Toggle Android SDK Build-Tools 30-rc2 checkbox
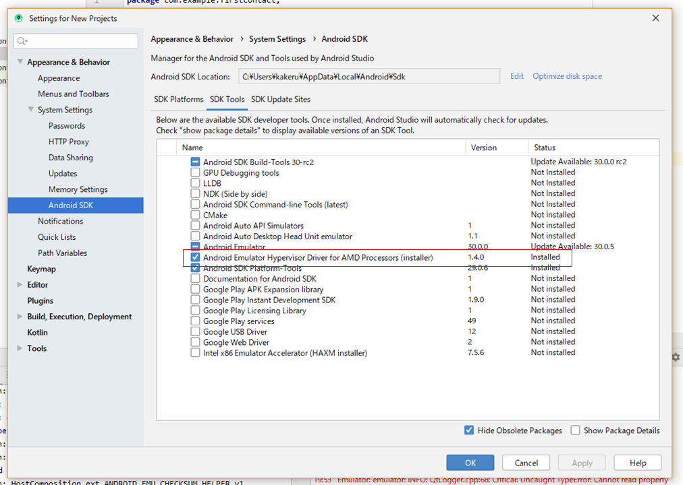This screenshot has width=683, height=485. (195, 162)
